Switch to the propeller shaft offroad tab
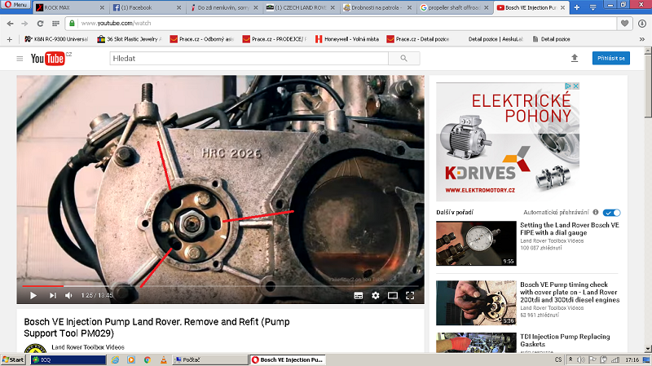Image resolution: width=652 pixels, height=366 pixels. click(x=454, y=7)
